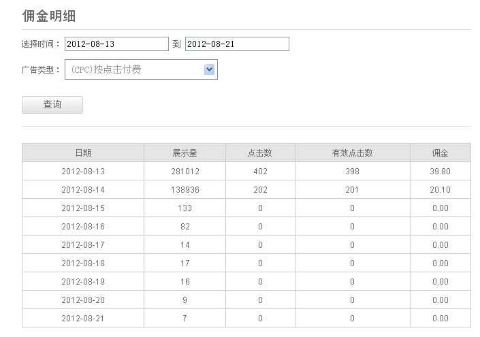Click the 39.80 commission value
480x337 pixels.
tap(441, 172)
